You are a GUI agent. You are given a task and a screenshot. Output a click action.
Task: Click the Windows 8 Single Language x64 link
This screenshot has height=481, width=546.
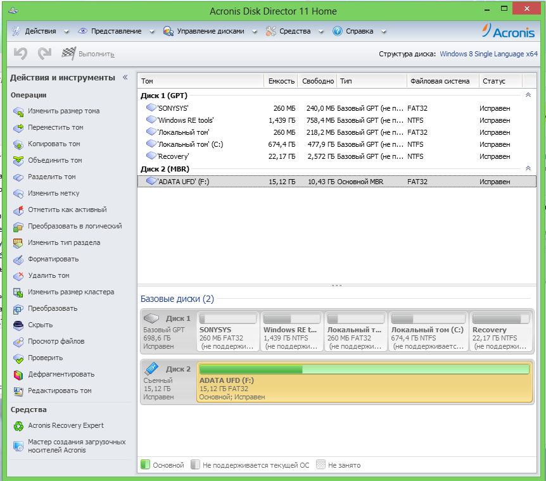click(x=488, y=54)
